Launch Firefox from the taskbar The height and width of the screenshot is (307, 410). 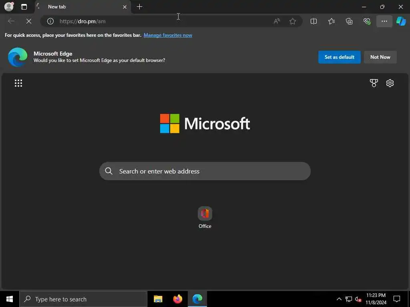(178, 299)
